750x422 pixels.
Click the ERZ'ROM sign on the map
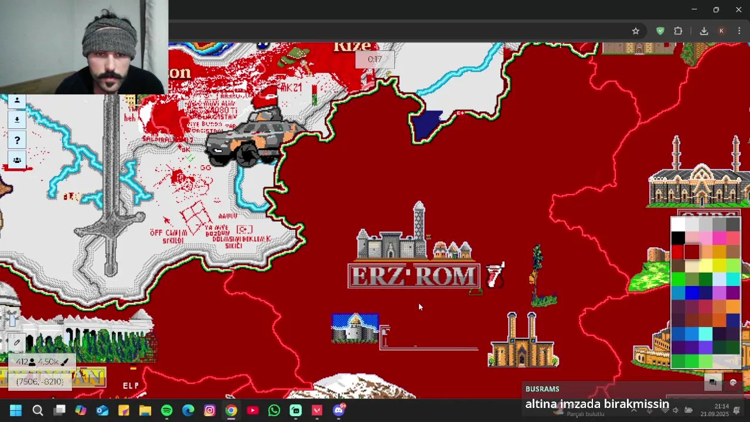[x=414, y=276]
